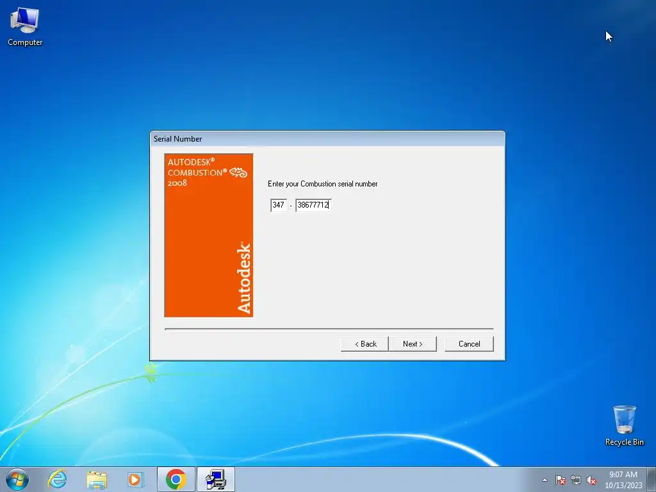This screenshot has width=656, height=492.
Task: Click the Autodesk Combustion 2008 logo banner
Action: pos(209,235)
